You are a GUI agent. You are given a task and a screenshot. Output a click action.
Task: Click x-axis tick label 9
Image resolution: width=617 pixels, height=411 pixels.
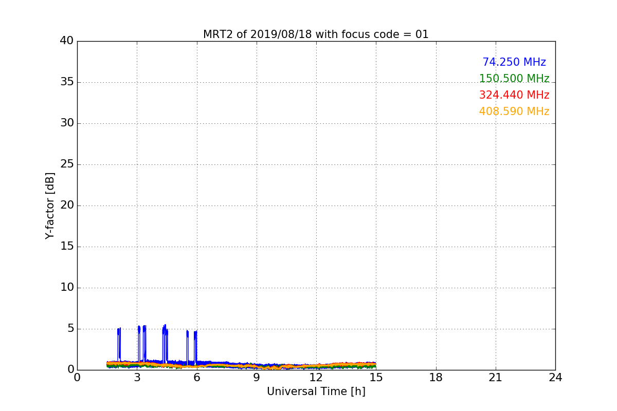click(257, 378)
